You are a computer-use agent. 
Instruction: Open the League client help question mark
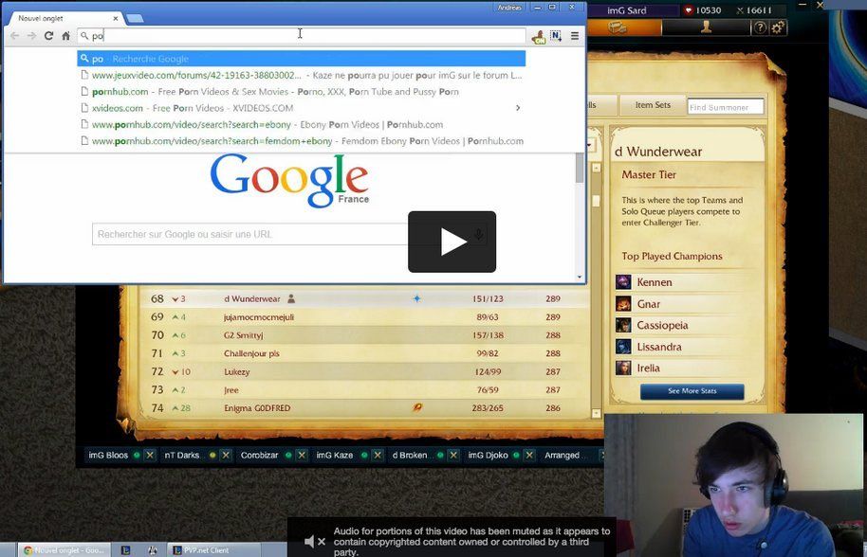(760, 27)
